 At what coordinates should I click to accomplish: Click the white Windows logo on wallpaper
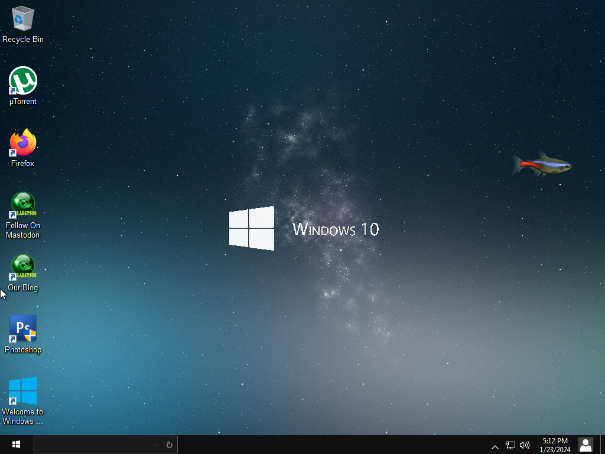[252, 228]
